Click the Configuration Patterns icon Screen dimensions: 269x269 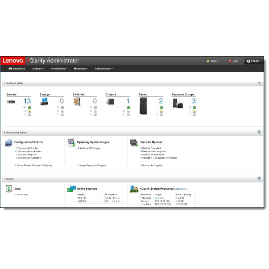pyautogui.click(x=9, y=142)
